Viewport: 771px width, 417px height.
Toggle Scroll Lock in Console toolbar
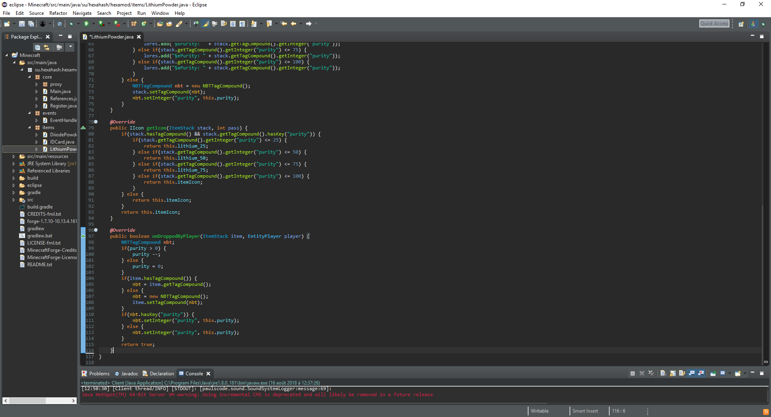click(x=673, y=373)
